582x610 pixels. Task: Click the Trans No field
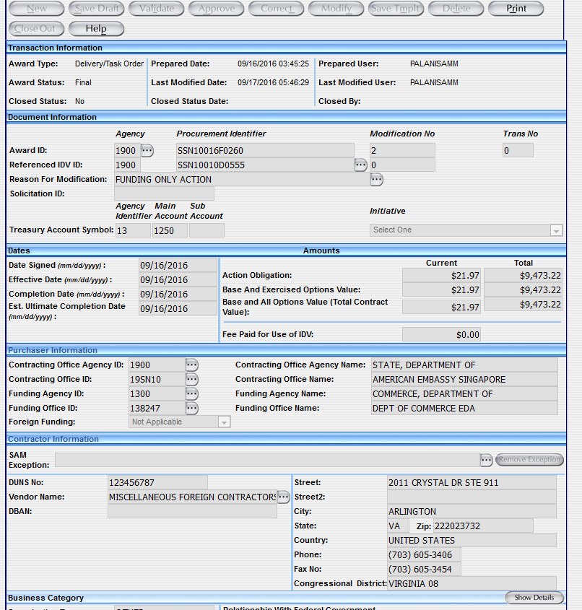click(518, 151)
